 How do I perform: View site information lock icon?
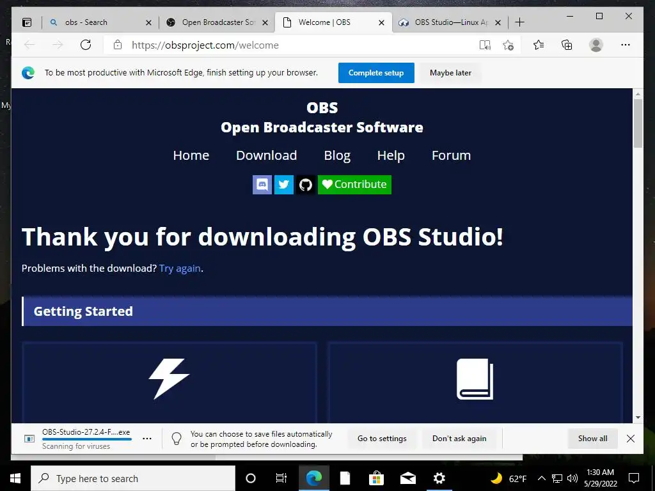(x=118, y=45)
